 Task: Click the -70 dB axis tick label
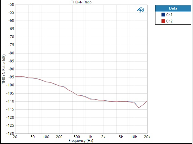pyautogui.click(x=11, y=37)
